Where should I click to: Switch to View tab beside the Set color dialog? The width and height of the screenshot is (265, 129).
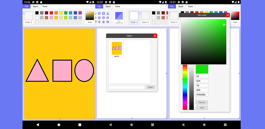(x=190, y=6)
